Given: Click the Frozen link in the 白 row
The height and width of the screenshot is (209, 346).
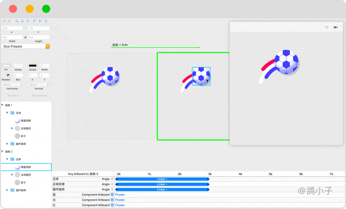Looking at the screenshot, I should coord(120,200).
